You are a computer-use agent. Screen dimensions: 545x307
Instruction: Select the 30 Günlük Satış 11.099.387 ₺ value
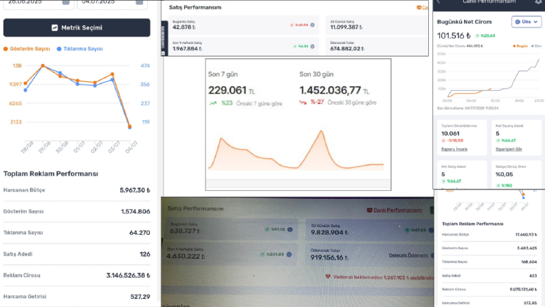click(x=347, y=27)
